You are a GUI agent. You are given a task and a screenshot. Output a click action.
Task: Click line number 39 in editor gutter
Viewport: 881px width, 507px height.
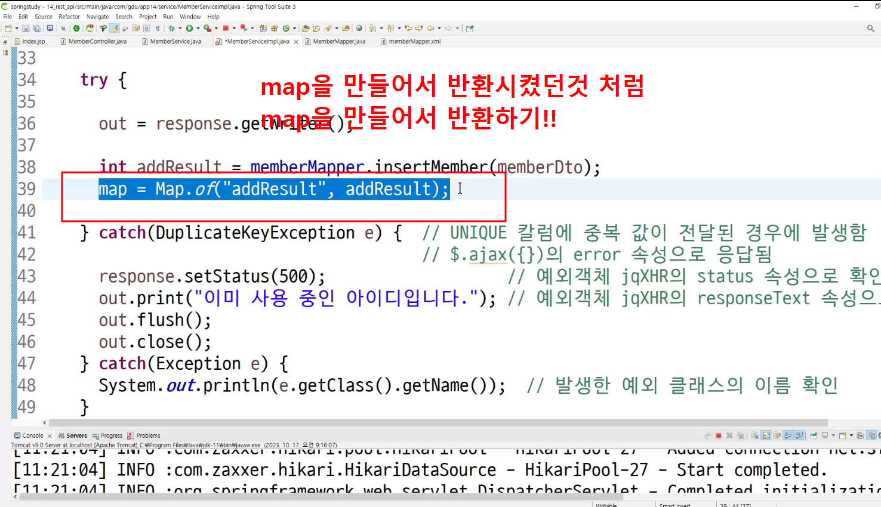tap(26, 189)
